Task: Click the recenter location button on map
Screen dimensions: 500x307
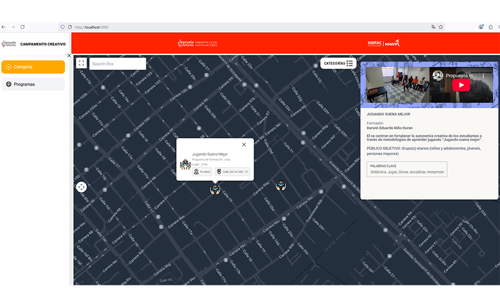Action: 82,187
